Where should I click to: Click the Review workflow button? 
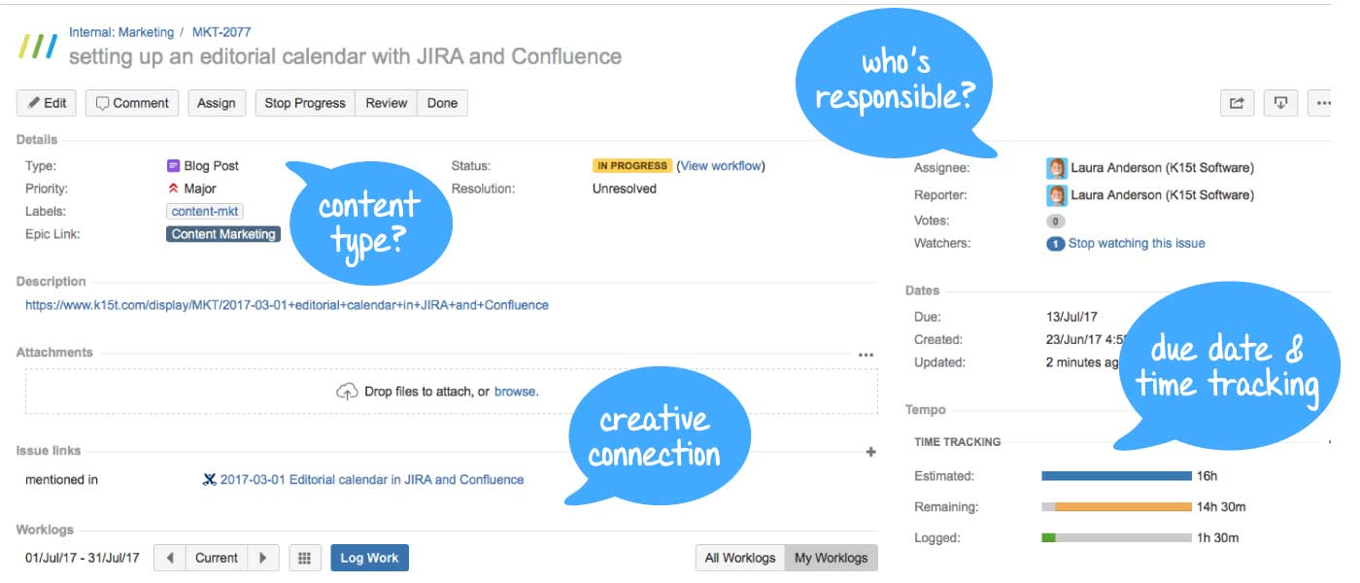pyautogui.click(x=387, y=103)
